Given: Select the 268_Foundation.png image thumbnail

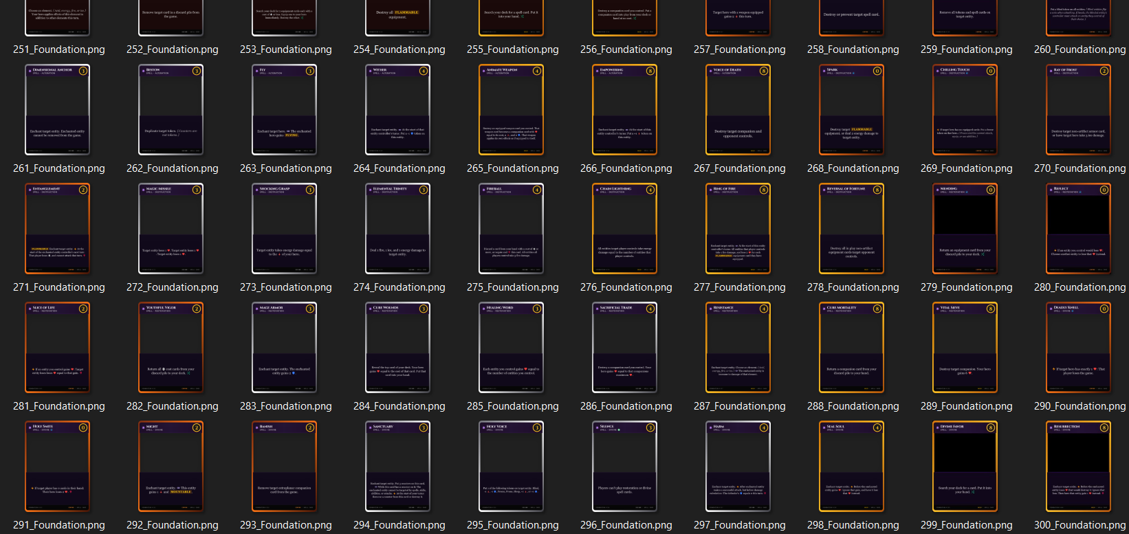Looking at the screenshot, I should pos(852,110).
